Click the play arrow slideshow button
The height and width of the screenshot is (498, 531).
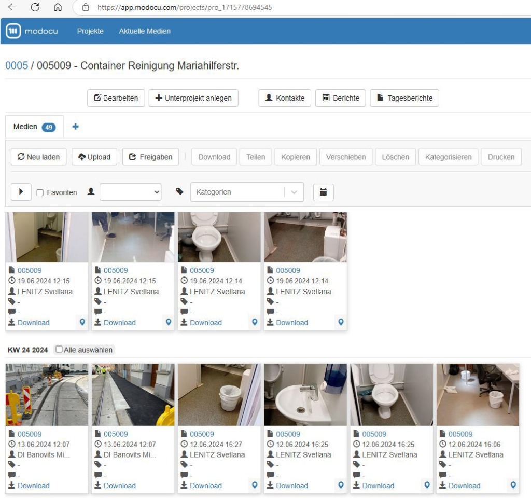coord(21,192)
